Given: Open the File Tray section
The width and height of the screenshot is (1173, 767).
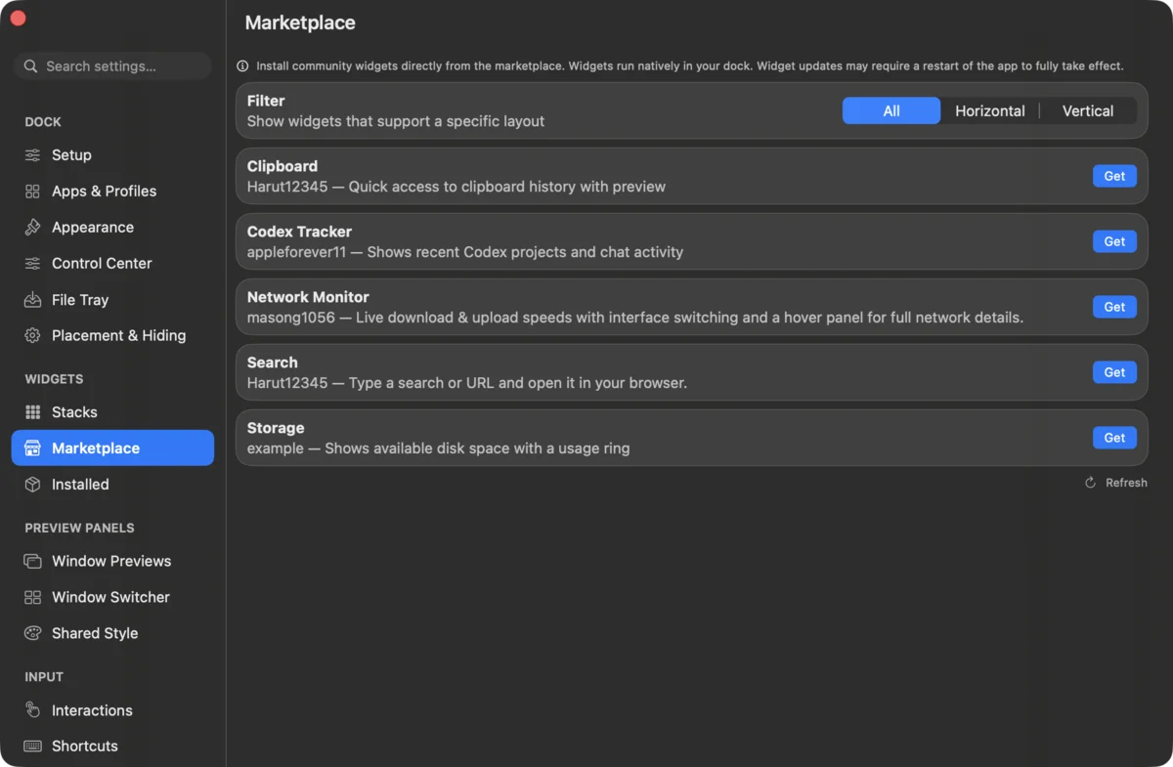Looking at the screenshot, I should 112,300.
